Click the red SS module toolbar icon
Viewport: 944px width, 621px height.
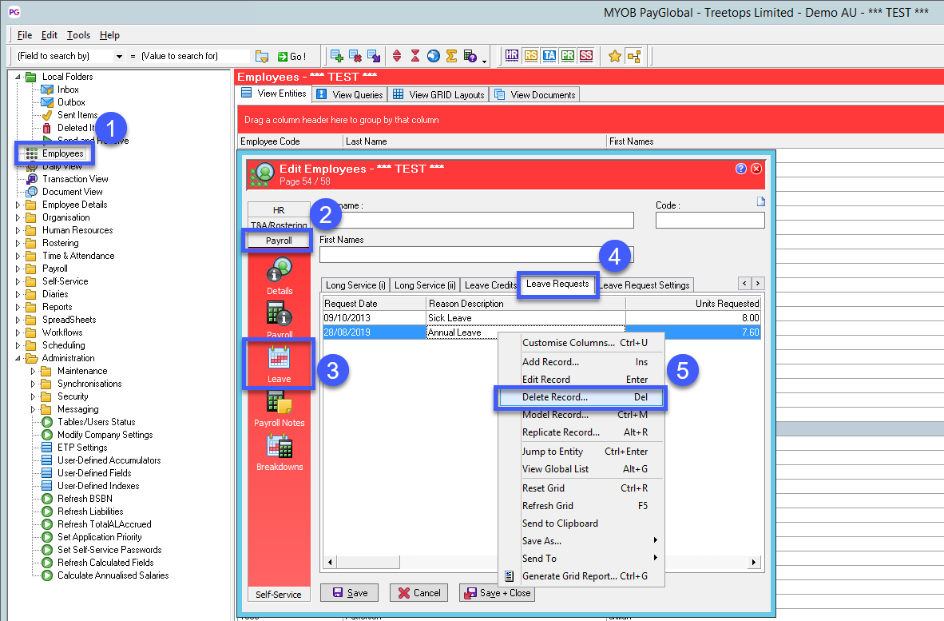(x=585, y=56)
